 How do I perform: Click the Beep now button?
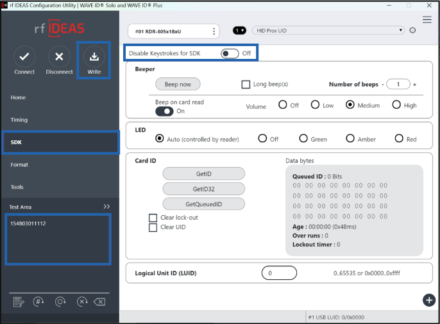[178, 85]
